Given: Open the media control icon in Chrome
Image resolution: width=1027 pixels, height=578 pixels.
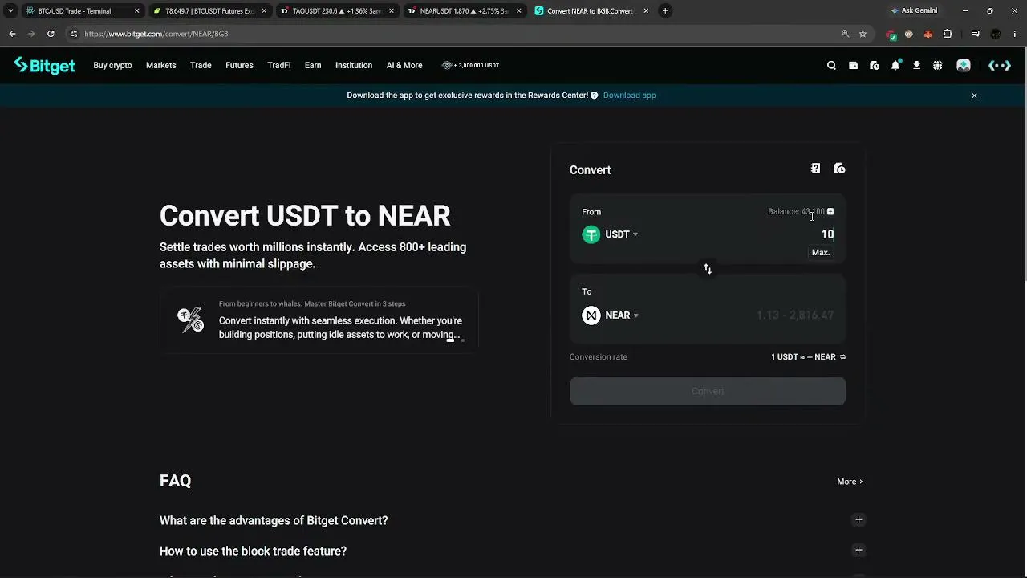Looking at the screenshot, I should [x=976, y=34].
